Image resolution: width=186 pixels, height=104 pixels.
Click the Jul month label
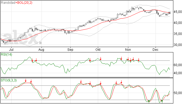[x=11, y=49]
